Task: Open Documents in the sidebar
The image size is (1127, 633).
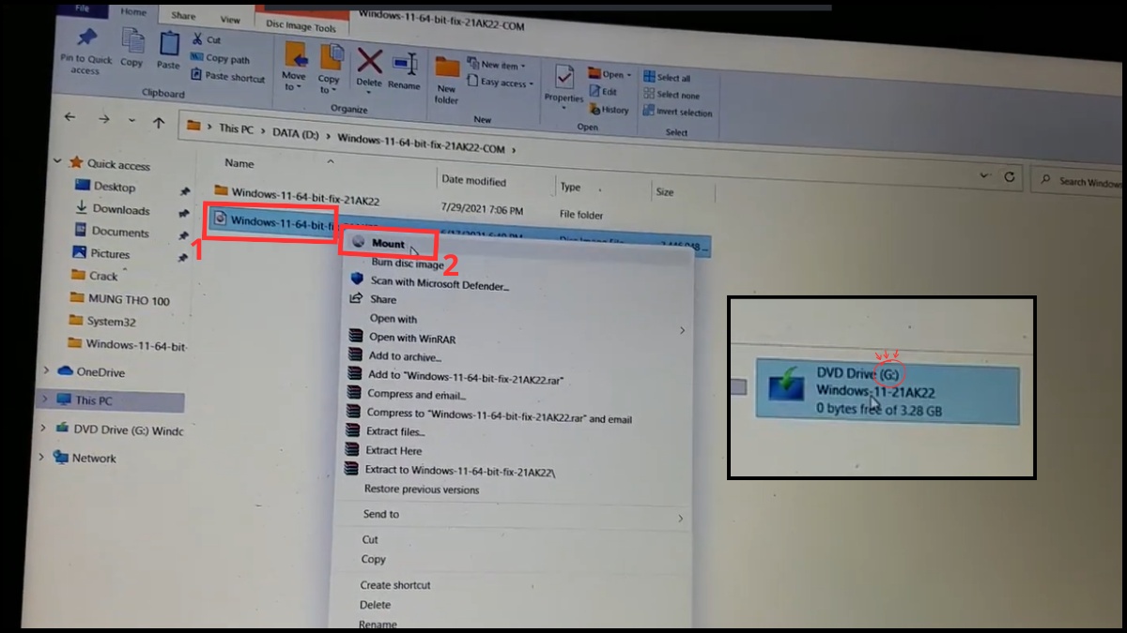Action: click(120, 232)
